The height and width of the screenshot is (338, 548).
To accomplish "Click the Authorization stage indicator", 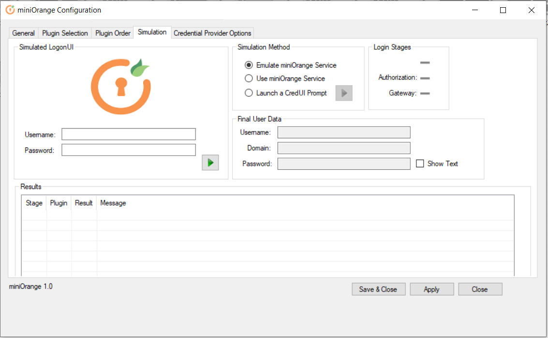I will (425, 78).
